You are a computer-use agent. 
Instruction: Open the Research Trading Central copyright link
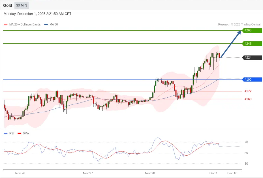point(239,25)
